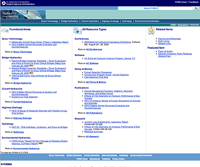This screenshot has height=167, width=200.
Task: Select Scour Technology in top navigation bar
Action: 49,21
